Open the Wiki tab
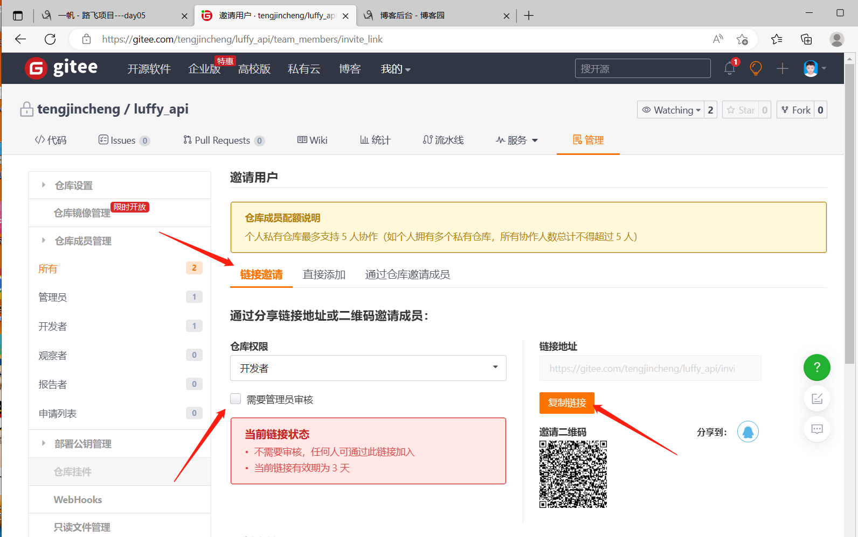This screenshot has height=537, width=858. click(x=313, y=140)
